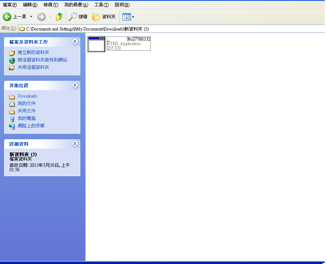Click the 網址(D) address label
327x264 pixels.
tap(9, 28)
